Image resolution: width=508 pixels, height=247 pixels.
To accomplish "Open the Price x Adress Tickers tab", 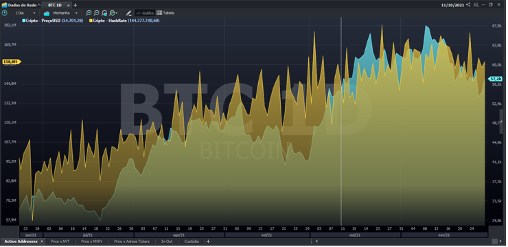I will click(x=132, y=242).
